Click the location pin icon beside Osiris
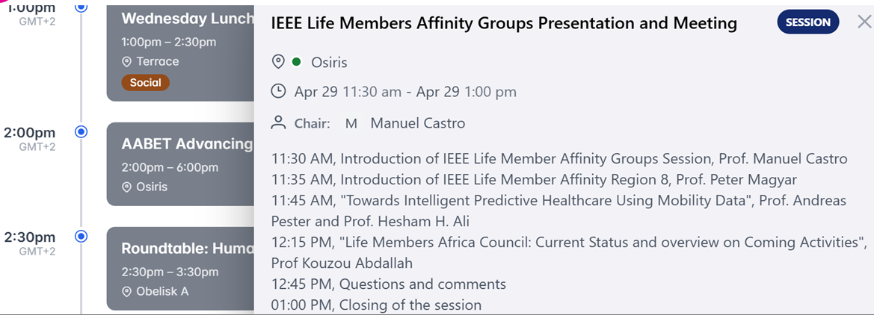This screenshot has width=874, height=315. (278, 62)
